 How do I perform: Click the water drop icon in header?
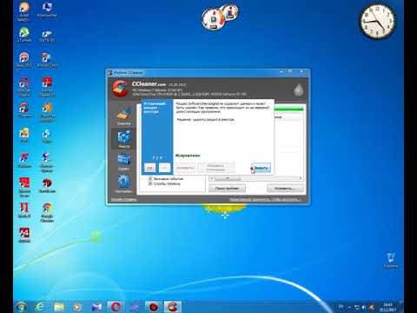coord(298,90)
